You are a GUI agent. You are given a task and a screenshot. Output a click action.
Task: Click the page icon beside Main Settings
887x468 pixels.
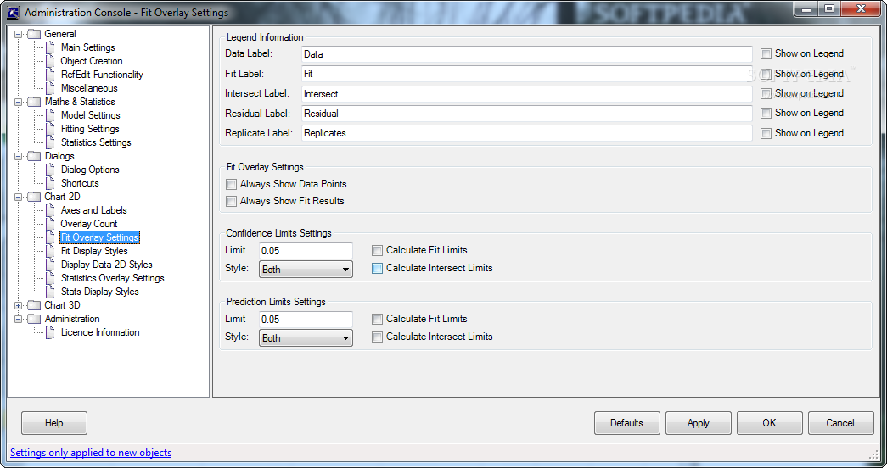(x=50, y=47)
